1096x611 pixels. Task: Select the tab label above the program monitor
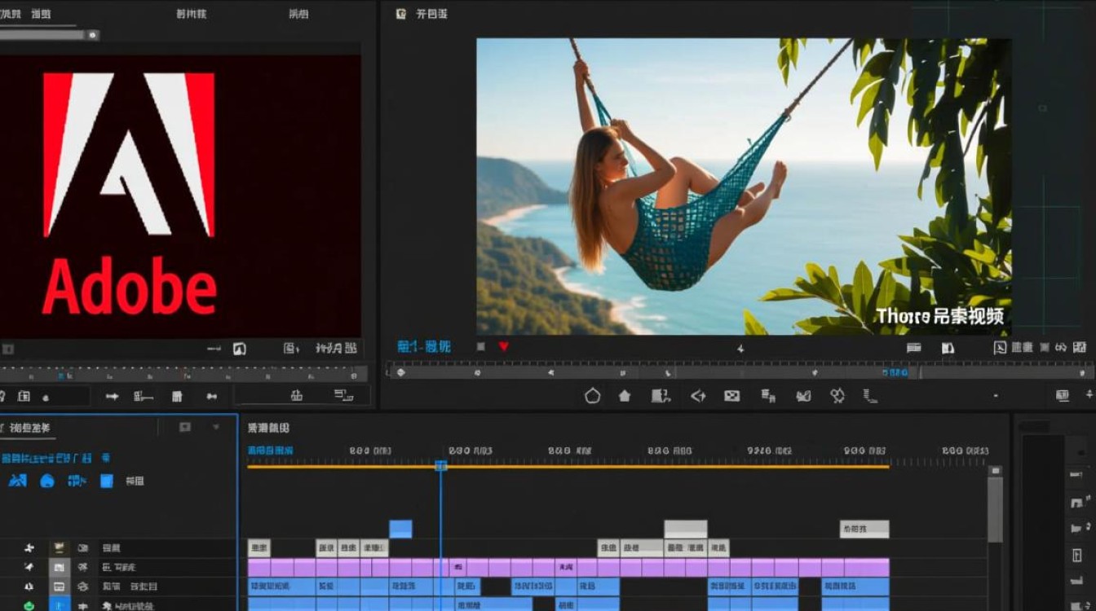coord(431,14)
